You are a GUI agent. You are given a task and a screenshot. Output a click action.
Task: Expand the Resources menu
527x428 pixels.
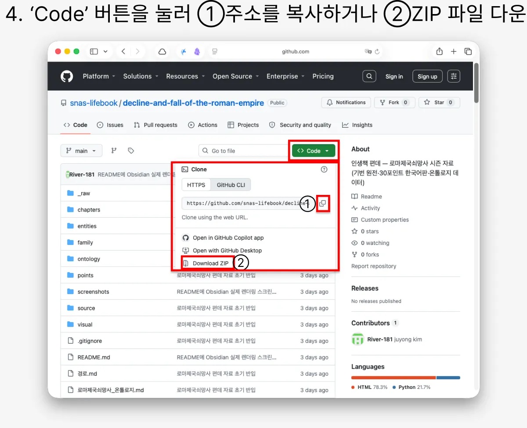186,76
